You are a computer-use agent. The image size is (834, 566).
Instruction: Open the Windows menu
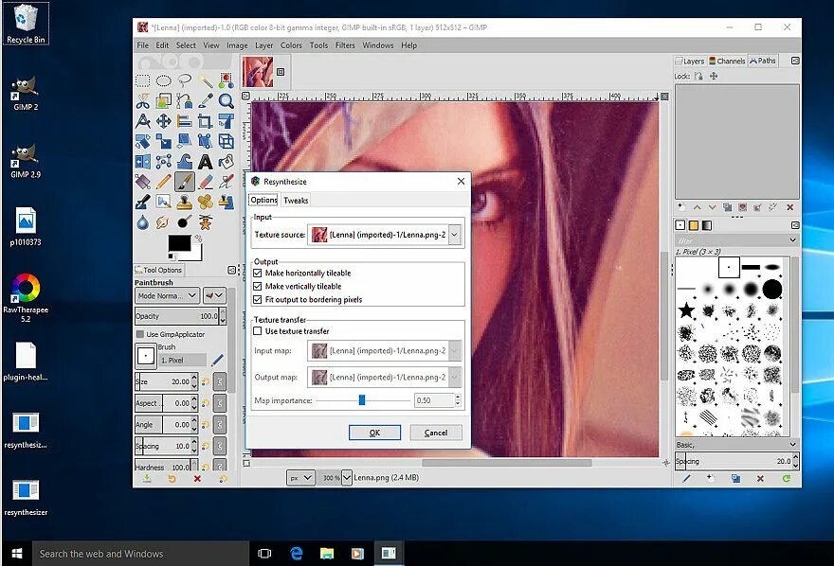pyautogui.click(x=377, y=45)
